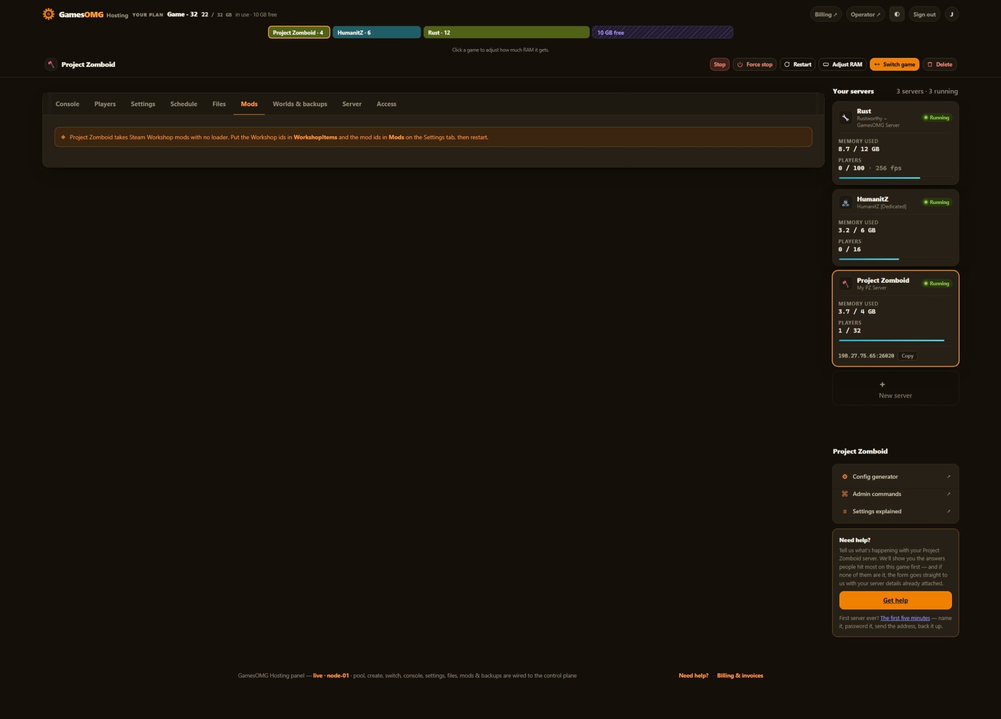The height and width of the screenshot is (719, 1001).
Task: Click the Running badge on Project Zomboid card
Action: pos(936,283)
